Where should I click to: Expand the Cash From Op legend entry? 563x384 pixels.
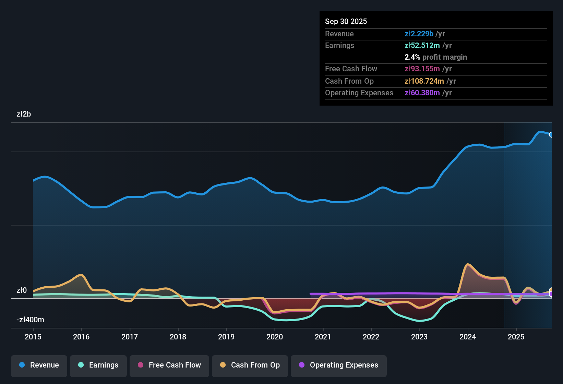250,365
